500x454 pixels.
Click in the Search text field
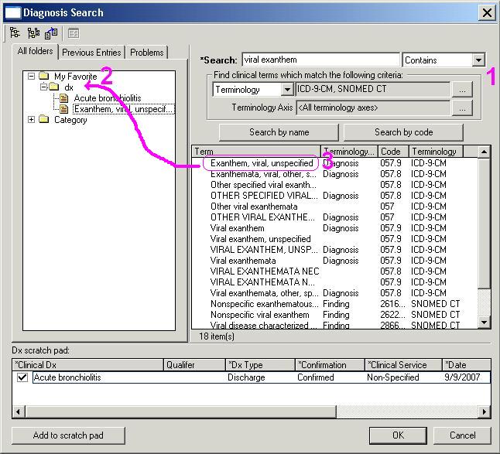[320, 60]
